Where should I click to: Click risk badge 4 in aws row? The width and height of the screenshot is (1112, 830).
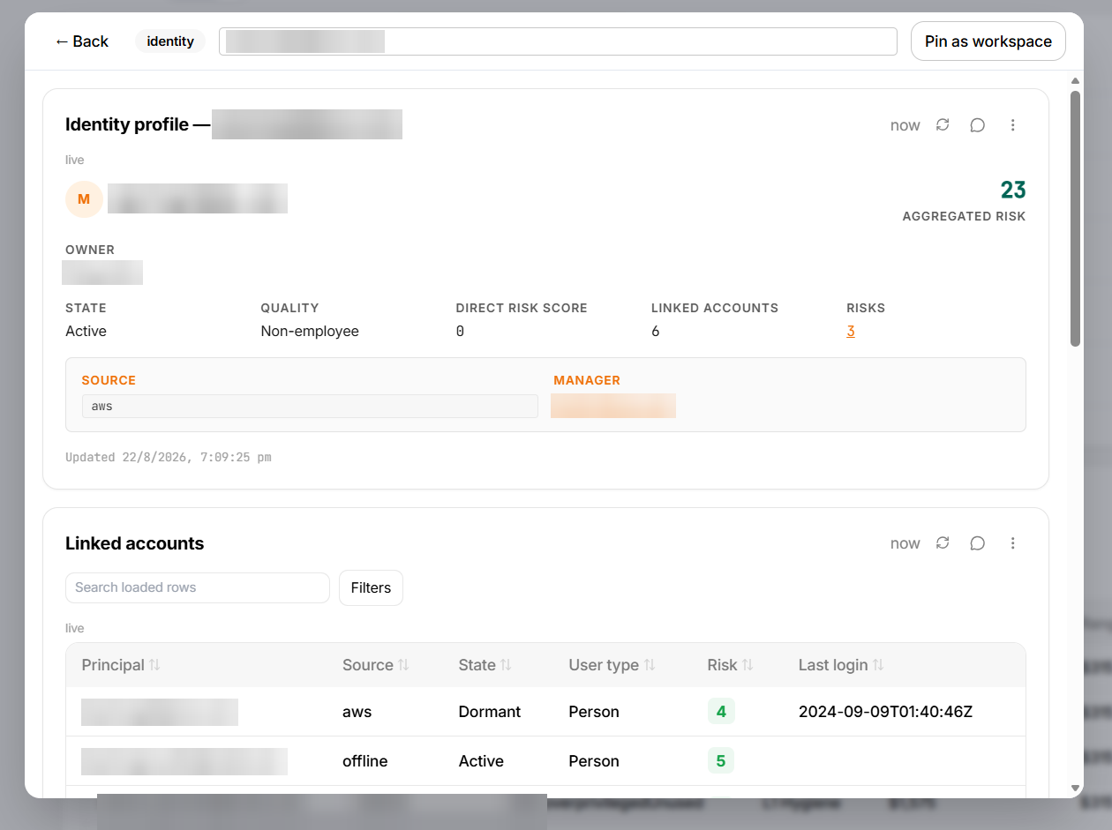(721, 712)
